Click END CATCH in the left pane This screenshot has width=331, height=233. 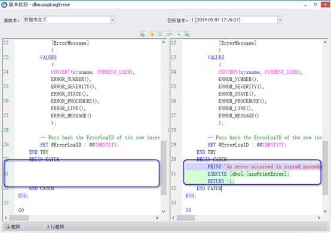click(x=42, y=188)
